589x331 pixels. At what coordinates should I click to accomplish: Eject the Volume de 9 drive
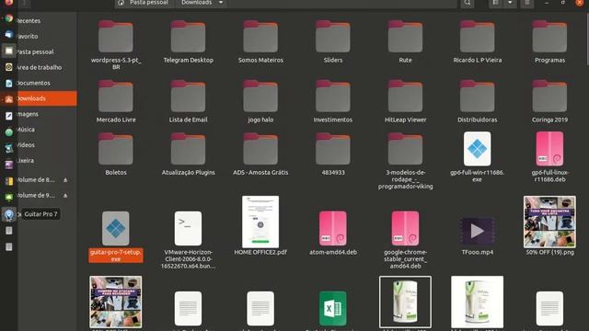pos(65,196)
